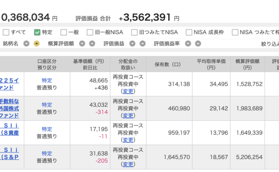
Task: Open the 外国株式 fund name link
Action: [x=9, y=109]
